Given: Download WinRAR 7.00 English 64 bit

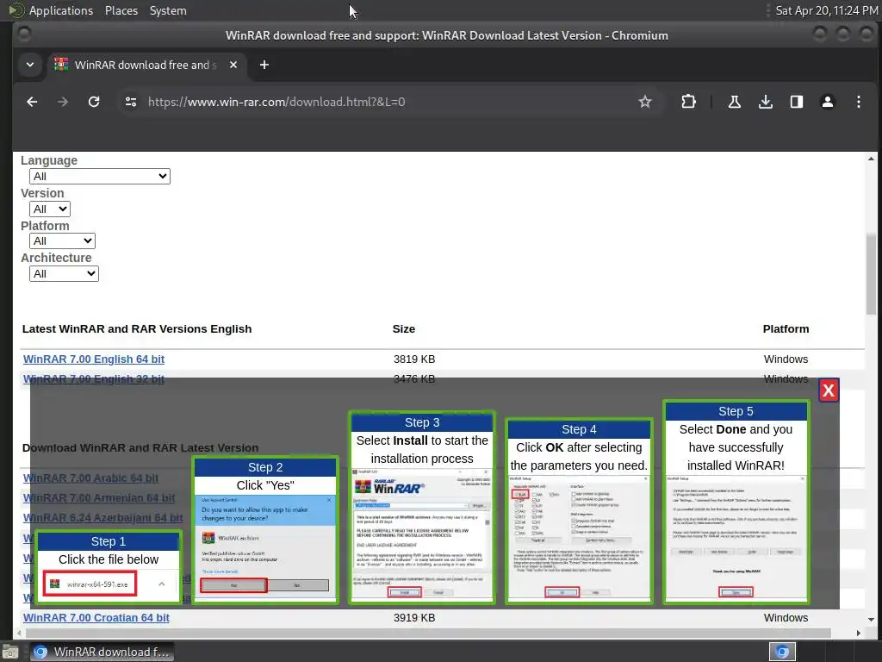Looking at the screenshot, I should click(94, 359).
